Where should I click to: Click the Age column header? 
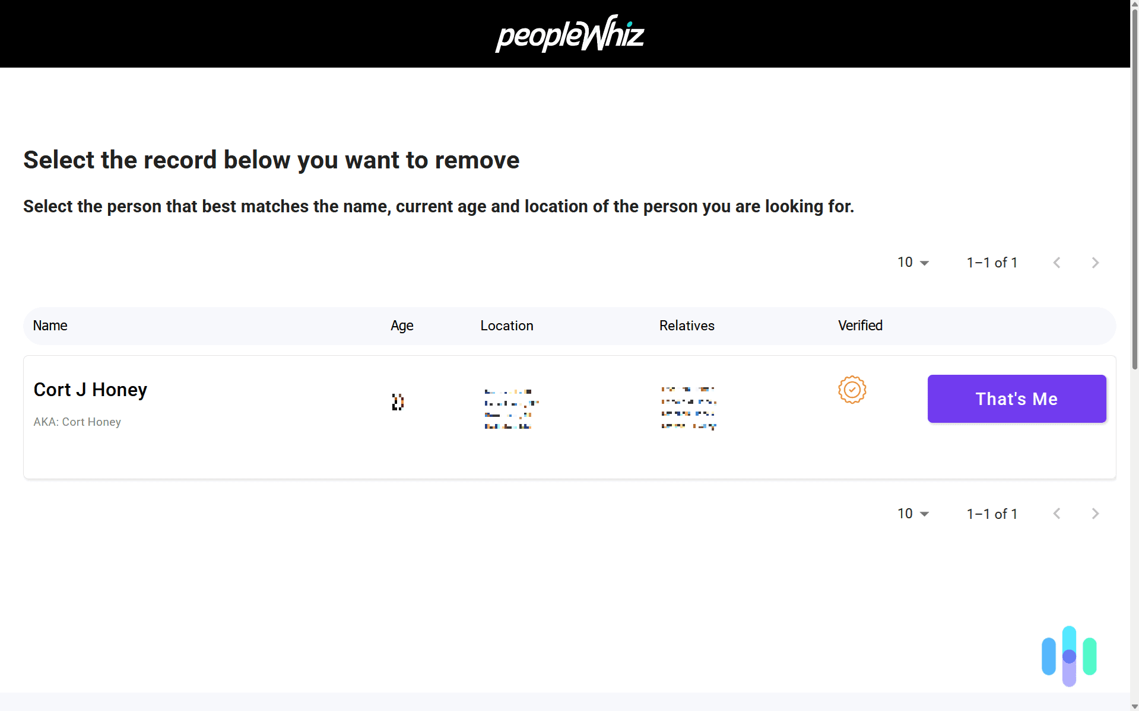tap(402, 326)
